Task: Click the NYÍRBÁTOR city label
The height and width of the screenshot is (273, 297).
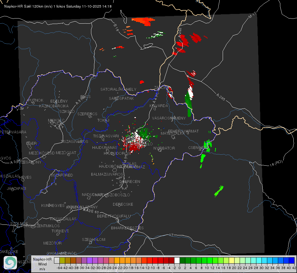Action: click(164, 148)
